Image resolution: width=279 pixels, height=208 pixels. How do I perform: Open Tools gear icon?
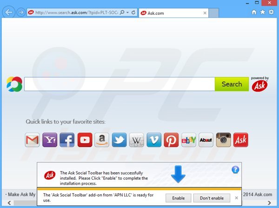coord(271,12)
